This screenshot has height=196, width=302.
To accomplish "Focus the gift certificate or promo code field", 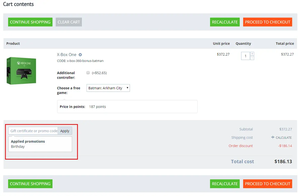I will tap(33, 131).
